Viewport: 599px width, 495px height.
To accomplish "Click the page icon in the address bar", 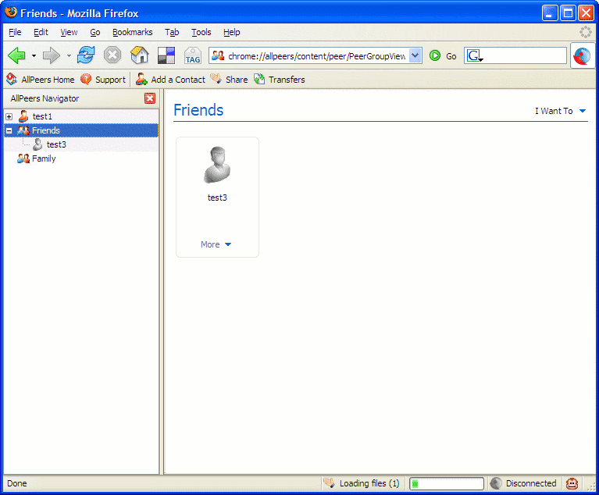I will click(x=218, y=55).
